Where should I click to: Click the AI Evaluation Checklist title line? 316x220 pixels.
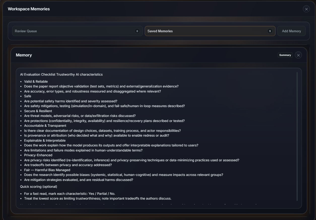(61, 75)
